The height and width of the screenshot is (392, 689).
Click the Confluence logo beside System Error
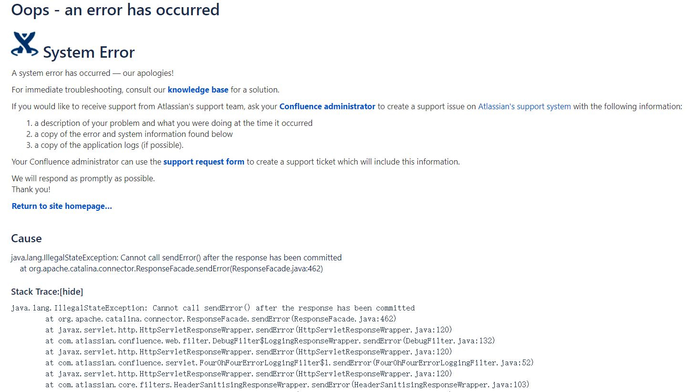click(x=25, y=44)
